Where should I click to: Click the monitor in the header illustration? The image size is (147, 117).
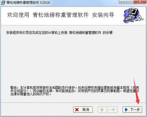134,12
